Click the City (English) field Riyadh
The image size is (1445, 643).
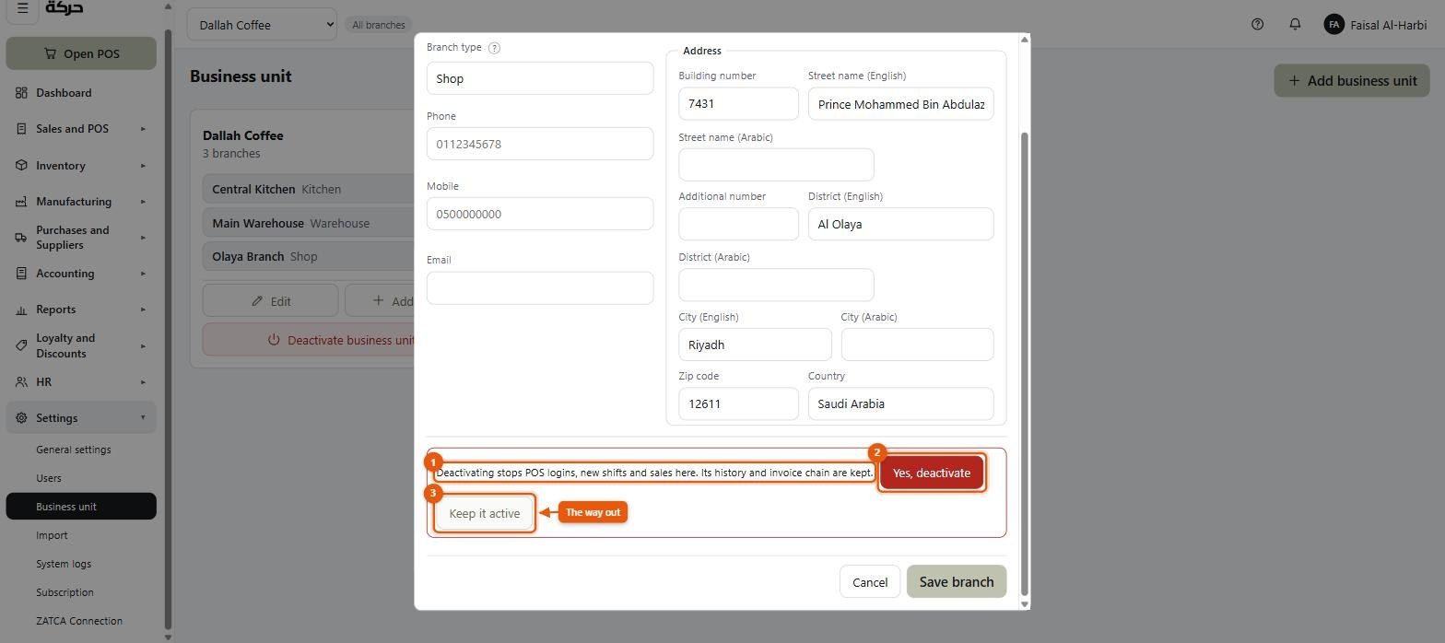click(x=755, y=345)
